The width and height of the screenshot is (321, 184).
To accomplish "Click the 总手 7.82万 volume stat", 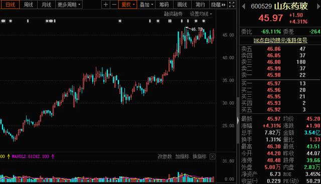I will click(x=272, y=133).
